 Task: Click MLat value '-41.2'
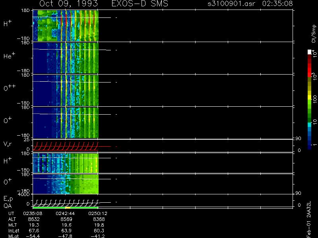[x=98, y=236]
